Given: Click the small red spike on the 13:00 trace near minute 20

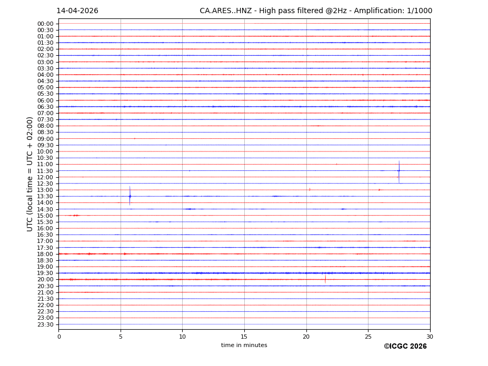Looking at the screenshot, I should point(310,189).
